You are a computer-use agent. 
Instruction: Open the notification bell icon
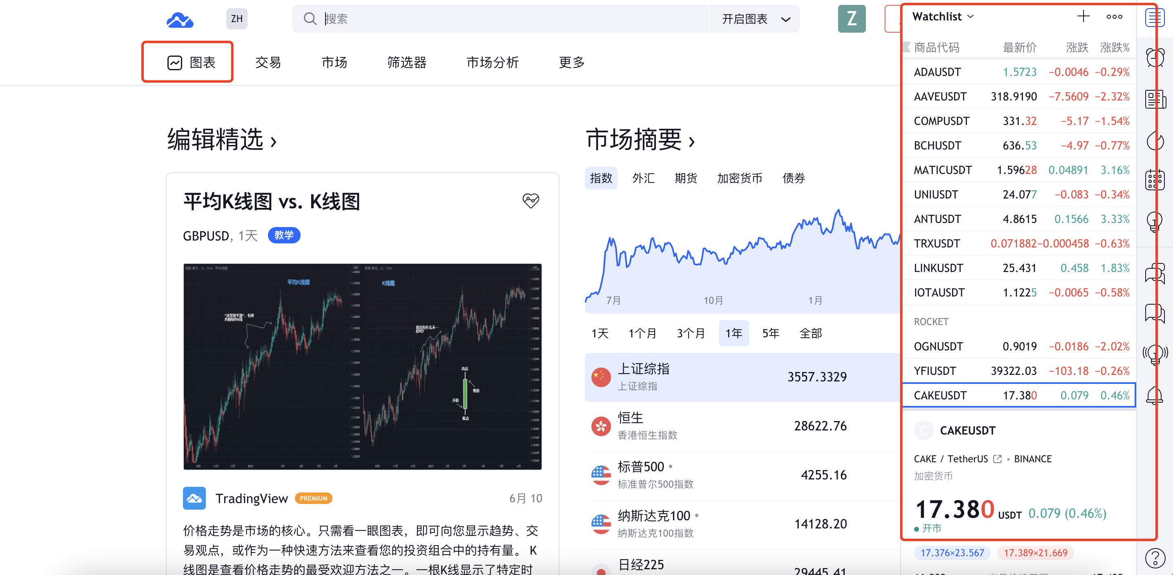(1155, 395)
